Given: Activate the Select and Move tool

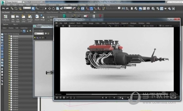Looking at the screenshot, I should (x=50, y=9).
